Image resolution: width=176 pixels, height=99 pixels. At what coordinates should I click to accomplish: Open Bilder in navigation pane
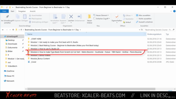click(x=10, y=51)
